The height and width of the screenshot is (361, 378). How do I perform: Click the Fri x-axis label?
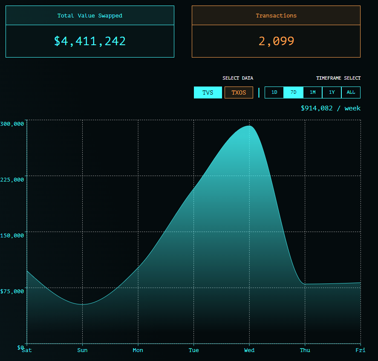(x=361, y=350)
